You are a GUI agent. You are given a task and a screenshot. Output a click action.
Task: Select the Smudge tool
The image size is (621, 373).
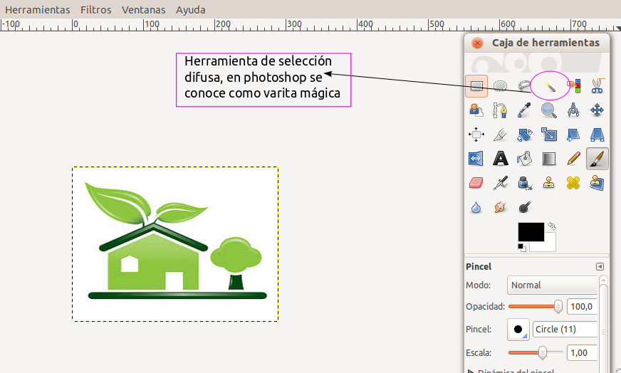coord(500,207)
